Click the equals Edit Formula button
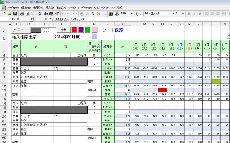The image size is (230, 143). point(46,19)
